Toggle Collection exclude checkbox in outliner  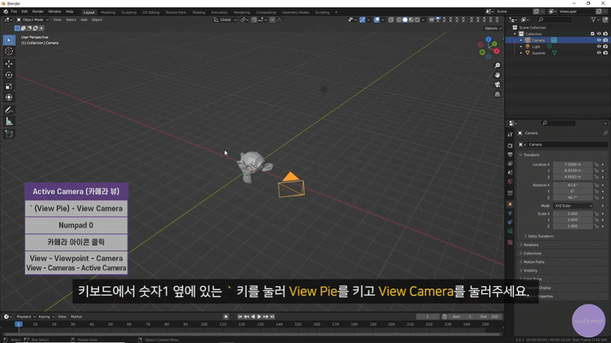(x=593, y=34)
